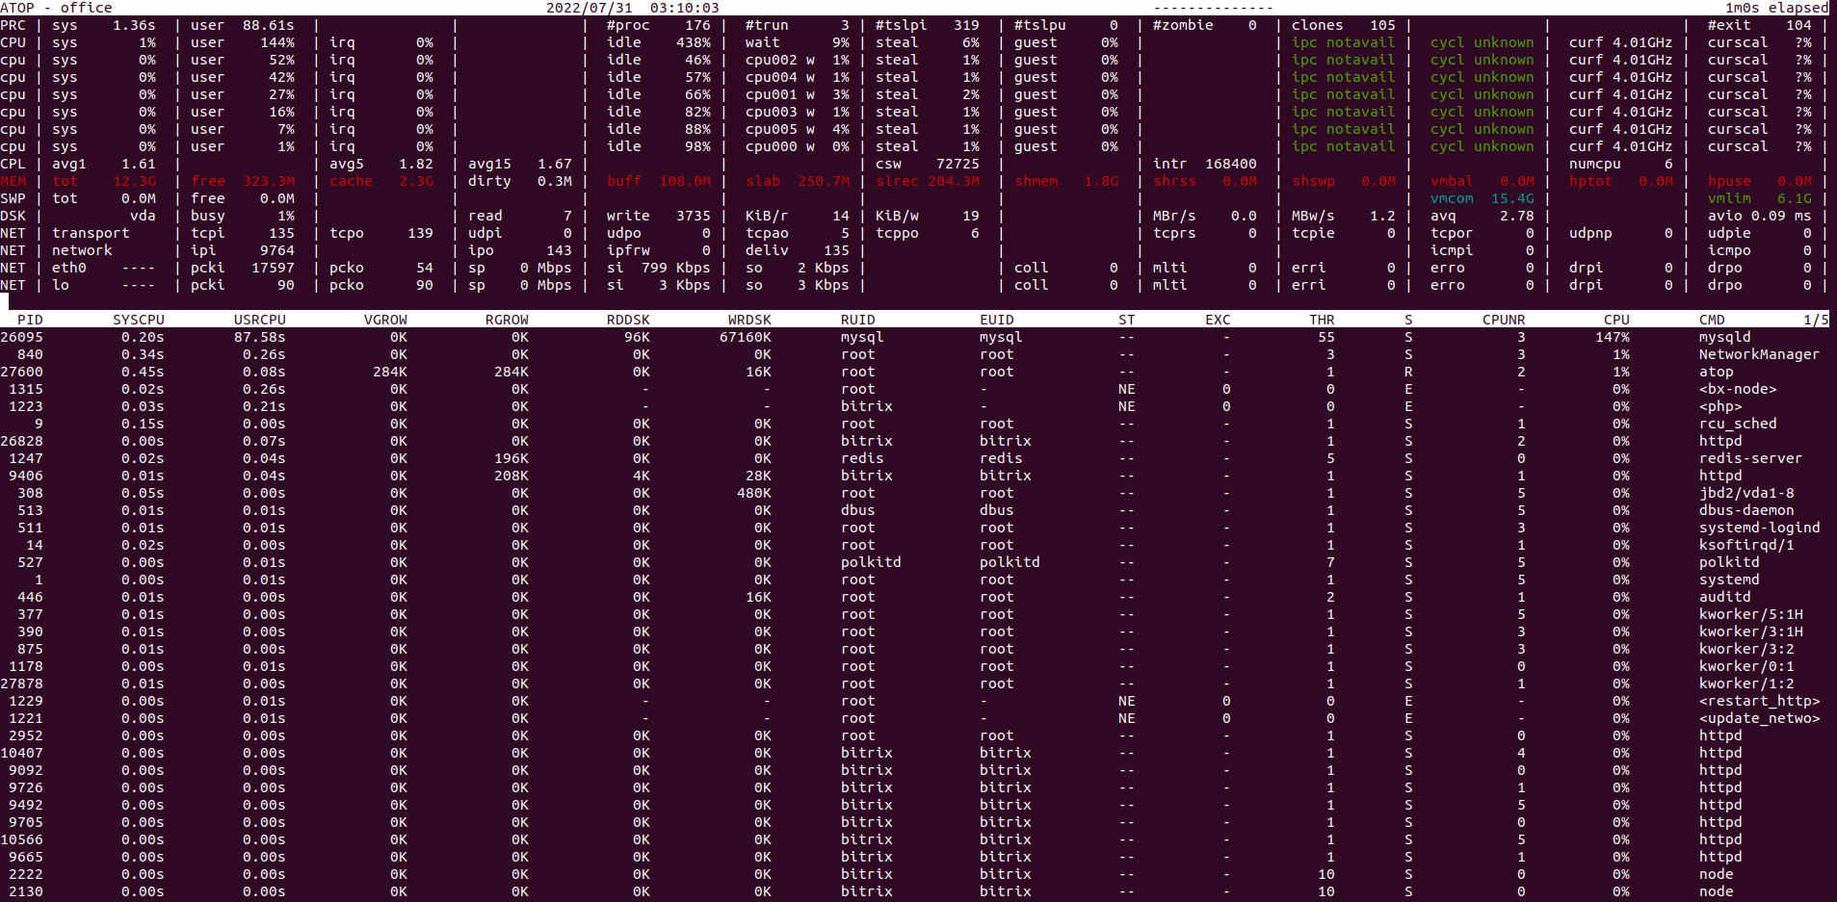This screenshot has width=1837, height=902.
Task: Click the vda disk name
Action: tap(143, 216)
